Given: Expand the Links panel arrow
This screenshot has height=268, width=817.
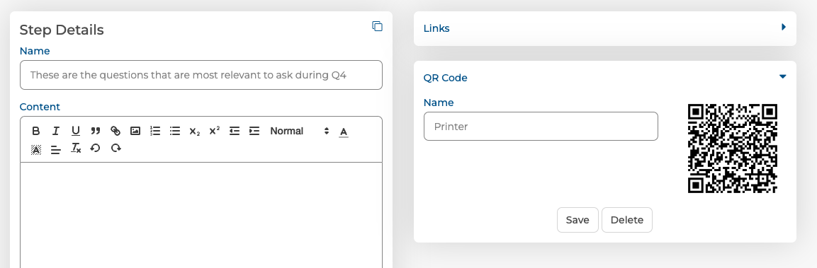Looking at the screenshot, I should click(x=784, y=27).
